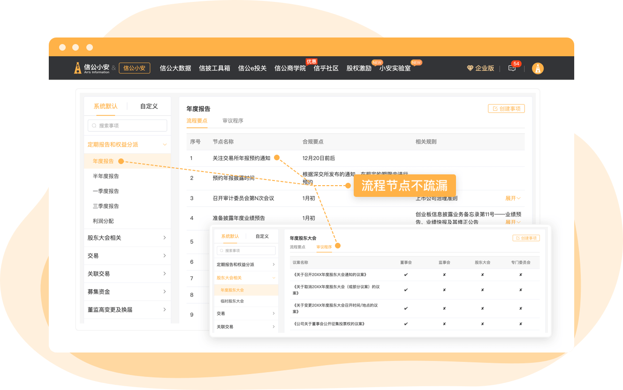
Task: Click the 信公小安 outlined badge button
Action: click(x=134, y=68)
